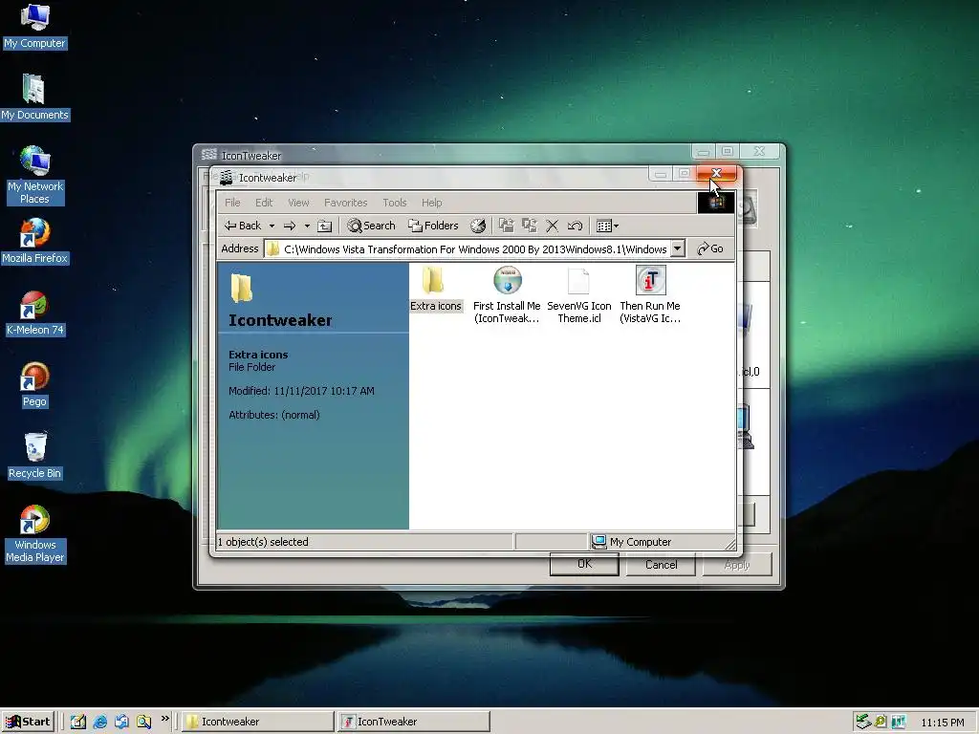The width and height of the screenshot is (979, 734).
Task: Launch Internet Explorer from quick launch
Action: 99,722
